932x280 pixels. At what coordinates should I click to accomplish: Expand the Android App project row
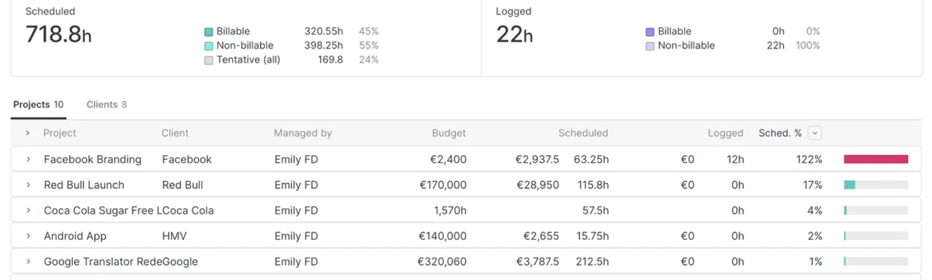coord(28,236)
